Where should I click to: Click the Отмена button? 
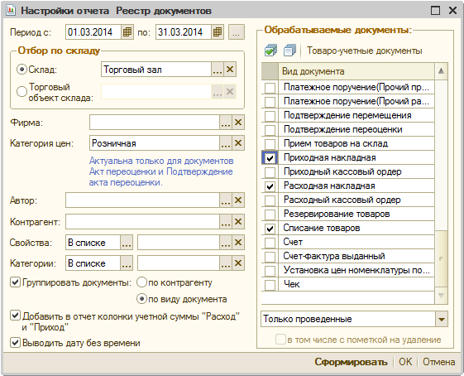pyautogui.click(x=438, y=362)
